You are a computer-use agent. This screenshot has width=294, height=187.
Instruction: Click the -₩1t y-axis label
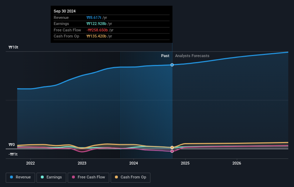click(13, 154)
